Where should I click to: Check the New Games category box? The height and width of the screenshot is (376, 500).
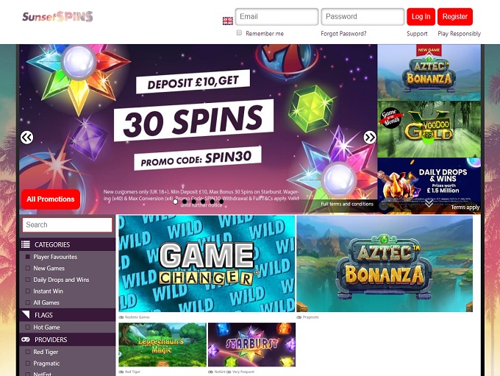point(28,268)
